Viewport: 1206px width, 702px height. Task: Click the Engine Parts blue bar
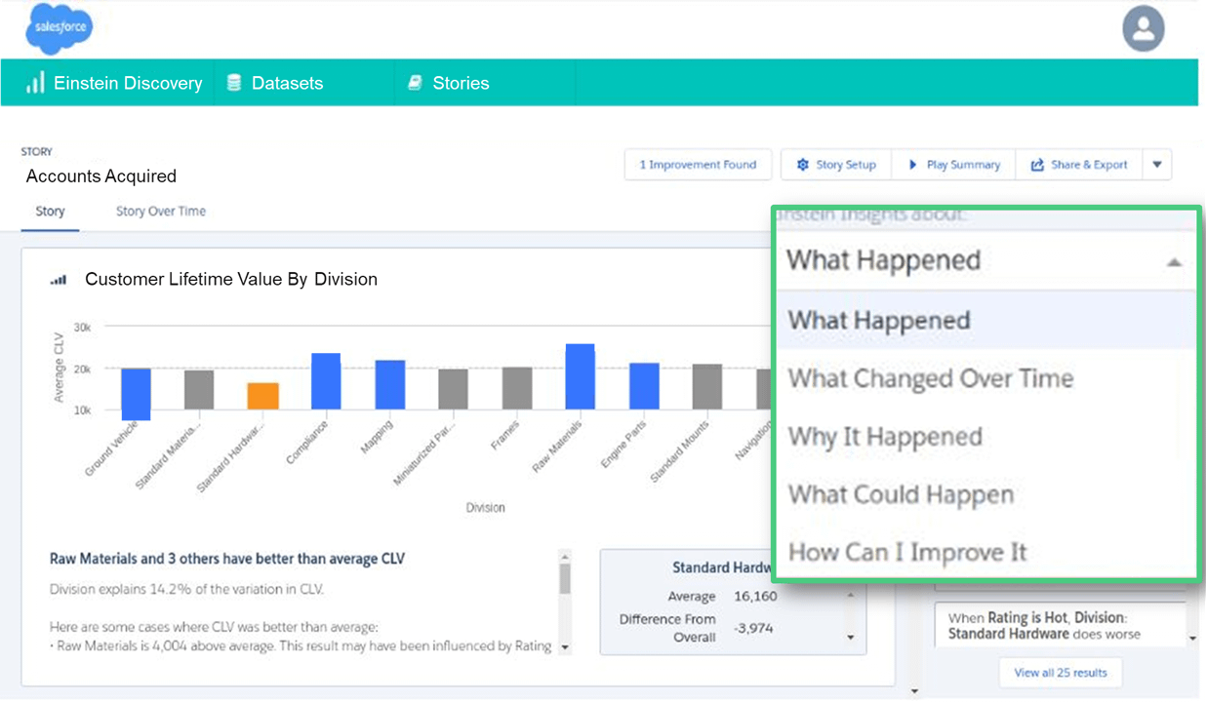pyautogui.click(x=644, y=386)
